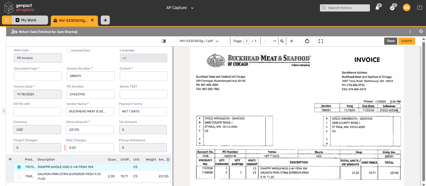The width and height of the screenshot is (426, 186).
Task: Open the PDF file name dropdown
Action: (199, 41)
